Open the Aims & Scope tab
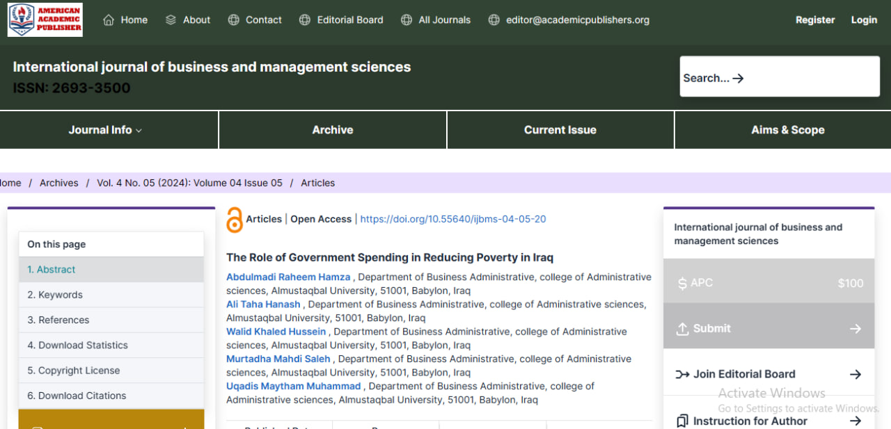 (787, 130)
